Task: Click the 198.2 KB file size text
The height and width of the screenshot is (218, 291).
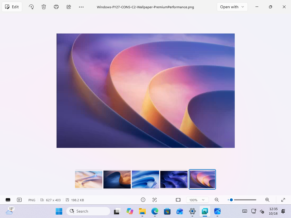Action: (x=77, y=200)
